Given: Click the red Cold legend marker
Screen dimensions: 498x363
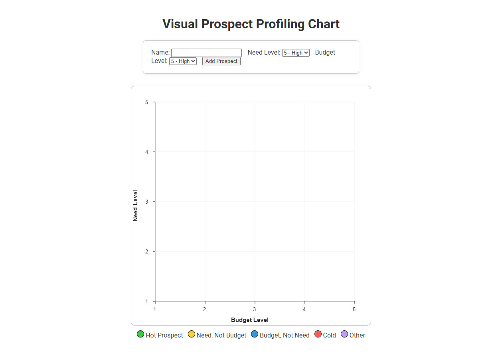Looking at the screenshot, I should click(318, 334).
